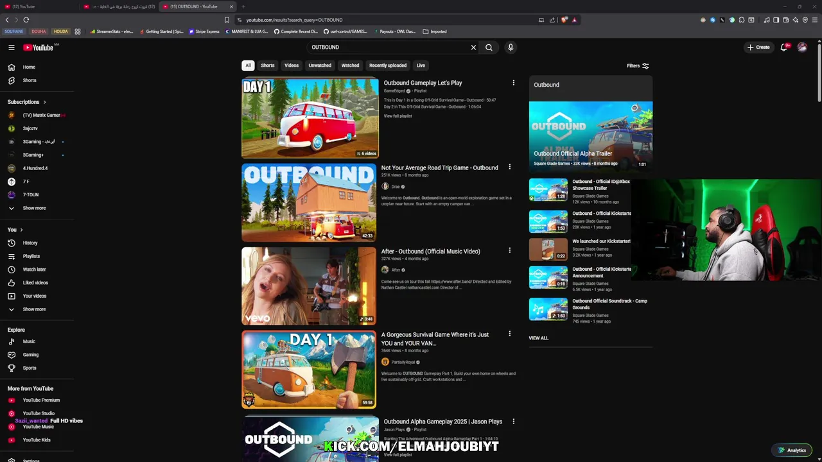Open the Analytics button
This screenshot has width=822, height=462.
point(792,450)
